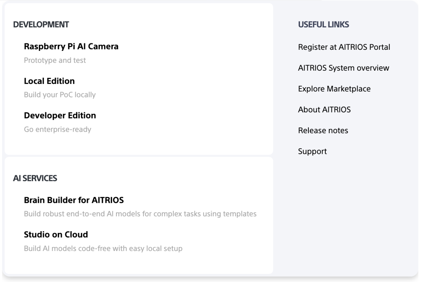The height and width of the screenshot is (282, 423).
Task: Click 'Build AI models code-free' description
Action: point(103,248)
